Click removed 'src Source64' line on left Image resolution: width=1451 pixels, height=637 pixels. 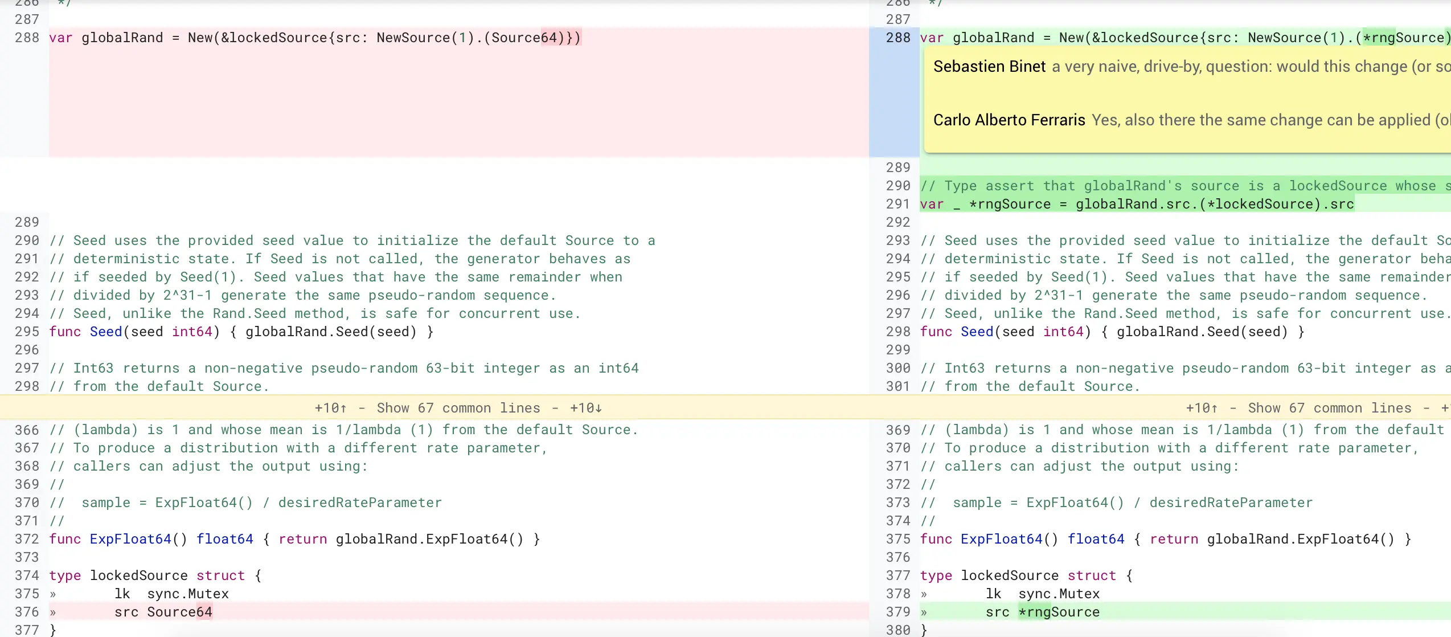pos(163,612)
